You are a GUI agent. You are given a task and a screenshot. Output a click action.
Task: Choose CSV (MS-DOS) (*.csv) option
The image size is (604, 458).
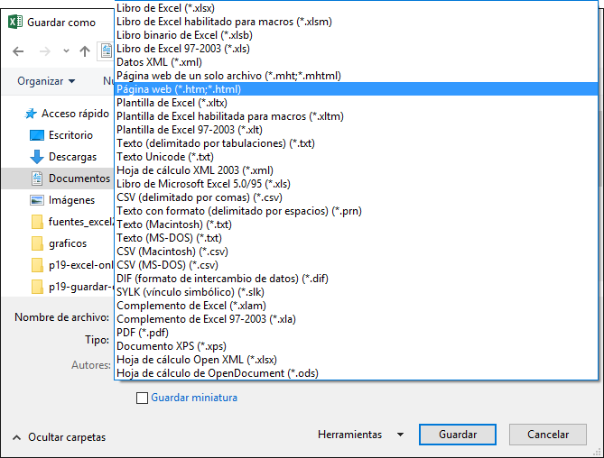[x=357, y=264]
